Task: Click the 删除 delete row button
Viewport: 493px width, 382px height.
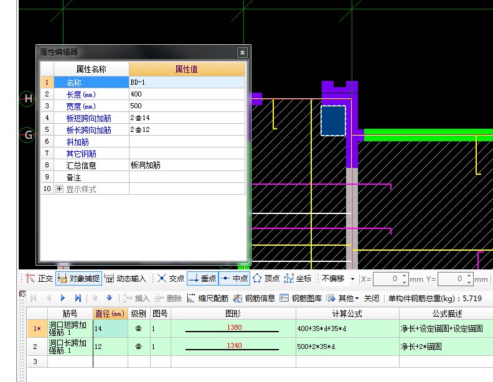Action: [x=168, y=298]
